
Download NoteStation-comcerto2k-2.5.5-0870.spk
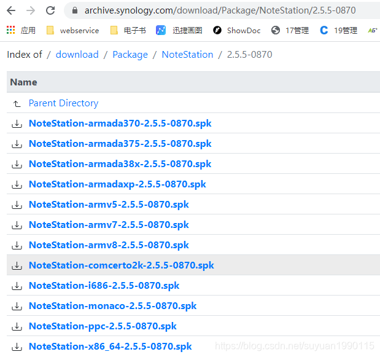122,265
